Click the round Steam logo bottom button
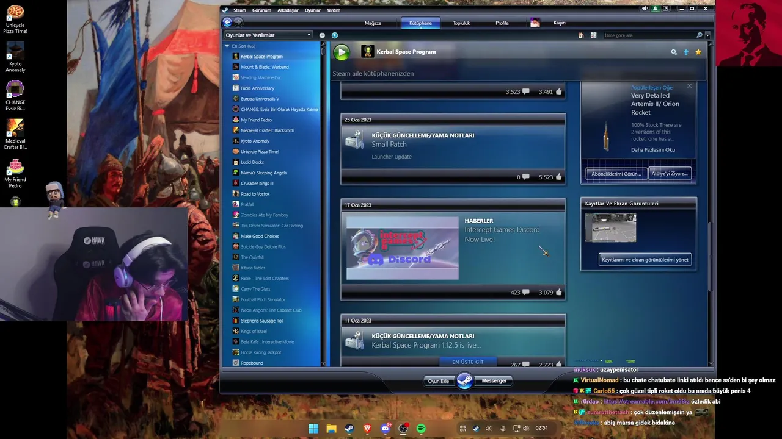This screenshot has height=439, width=782. [x=465, y=381]
